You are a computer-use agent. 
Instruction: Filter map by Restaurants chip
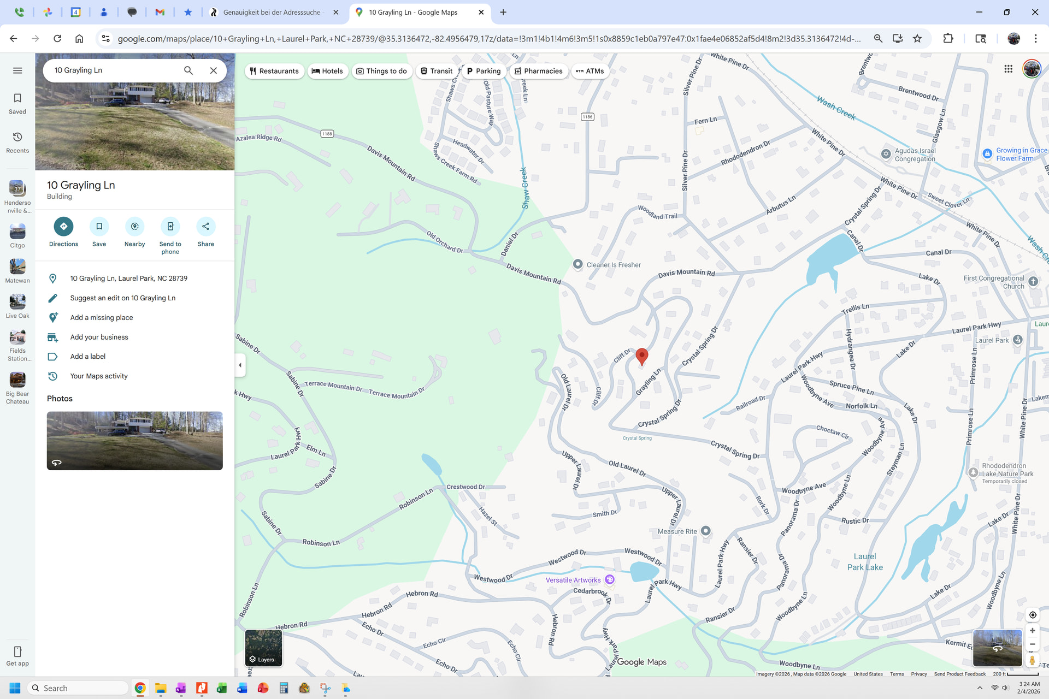[x=274, y=71]
